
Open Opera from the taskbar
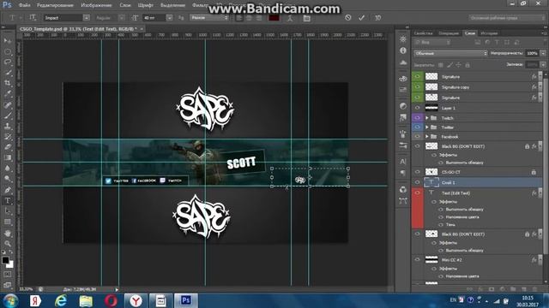coord(111,300)
